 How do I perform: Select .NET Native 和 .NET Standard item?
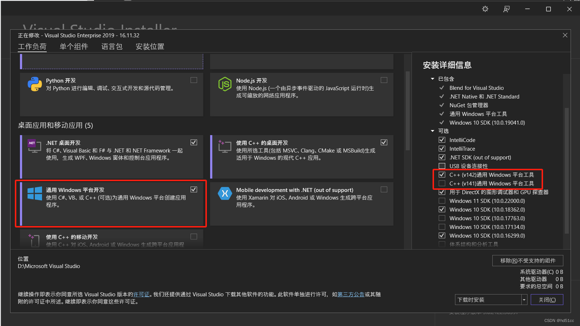point(484,96)
